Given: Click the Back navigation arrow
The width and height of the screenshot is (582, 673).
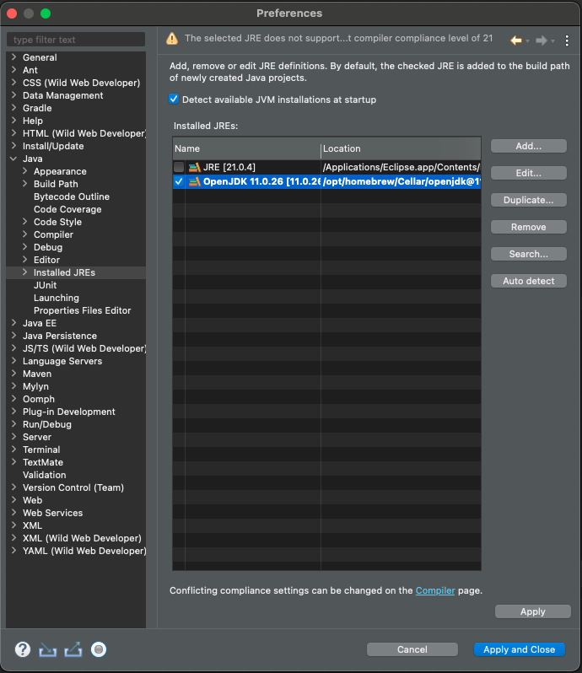Looking at the screenshot, I should 516,40.
